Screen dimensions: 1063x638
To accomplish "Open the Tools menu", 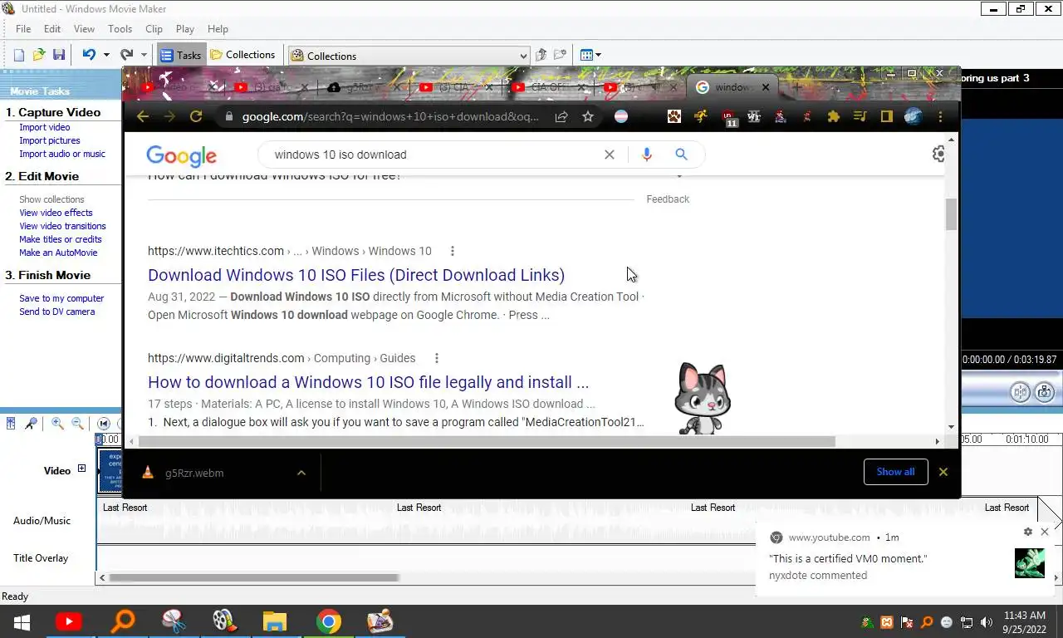I will pos(120,29).
